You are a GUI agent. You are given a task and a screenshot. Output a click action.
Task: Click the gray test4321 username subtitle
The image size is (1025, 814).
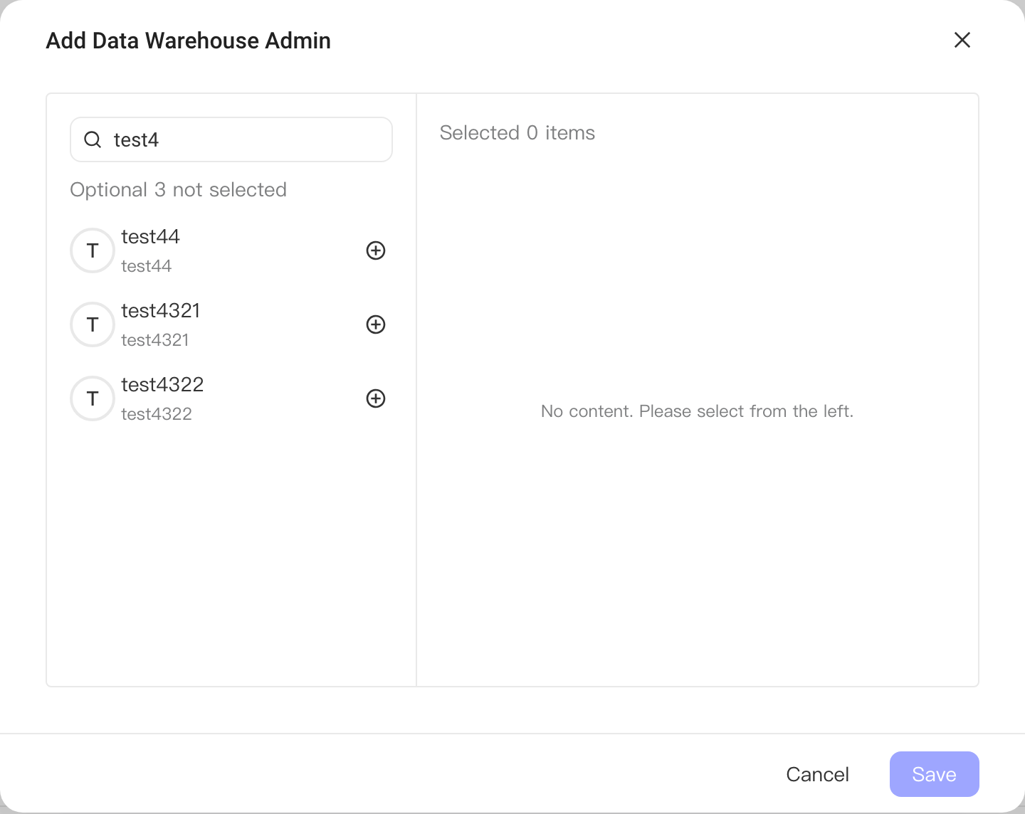point(154,340)
